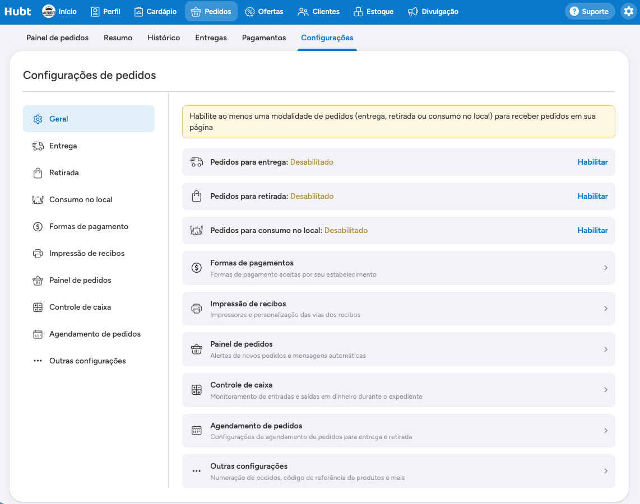Click the dots icon in Outras configurações card
Viewport: 640px width, 504px height.
[197, 471]
